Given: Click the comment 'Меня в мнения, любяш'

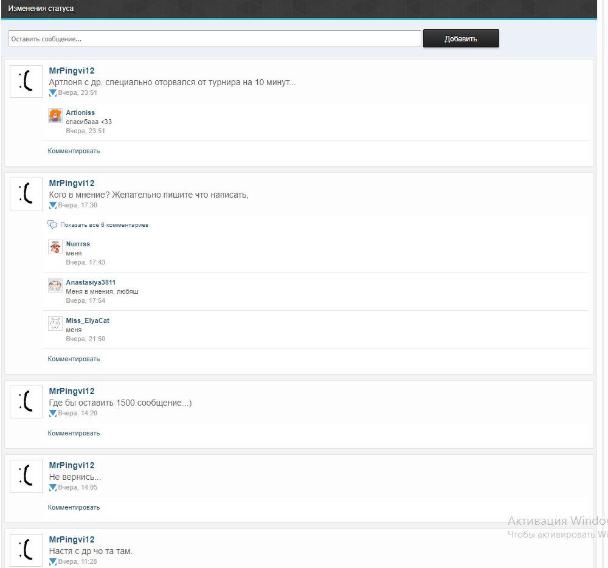Looking at the screenshot, I should click(102, 291).
